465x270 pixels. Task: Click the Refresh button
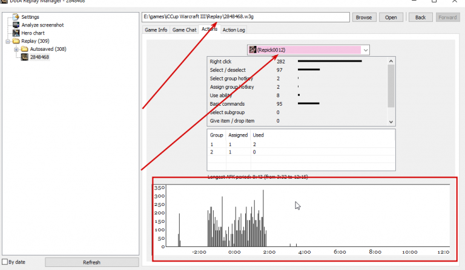coord(91,262)
